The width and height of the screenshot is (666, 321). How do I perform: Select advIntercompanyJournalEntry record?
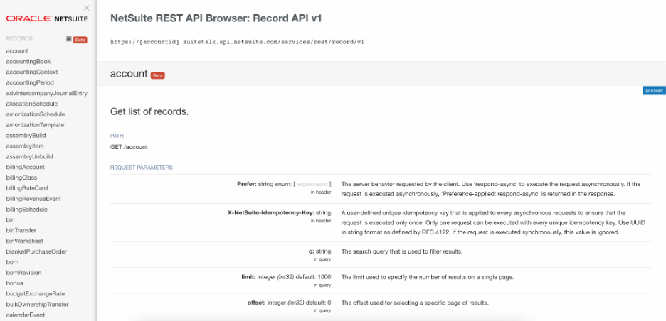(x=47, y=93)
